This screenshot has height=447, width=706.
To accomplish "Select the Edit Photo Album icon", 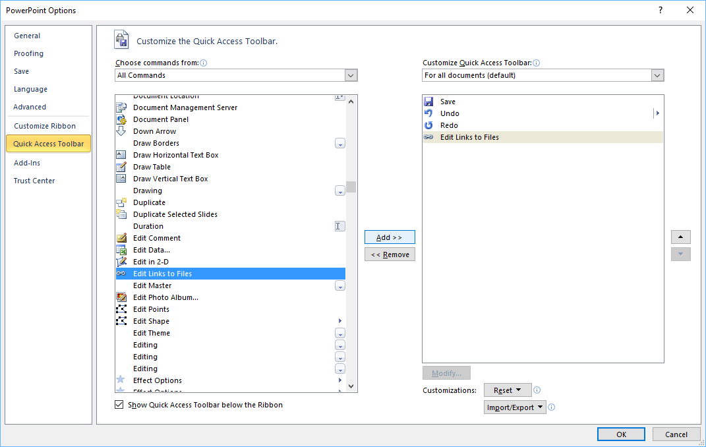I will click(121, 297).
